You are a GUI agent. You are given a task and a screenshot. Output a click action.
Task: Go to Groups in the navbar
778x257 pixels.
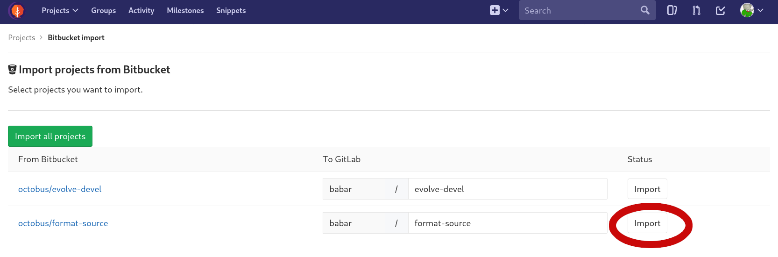pyautogui.click(x=103, y=10)
